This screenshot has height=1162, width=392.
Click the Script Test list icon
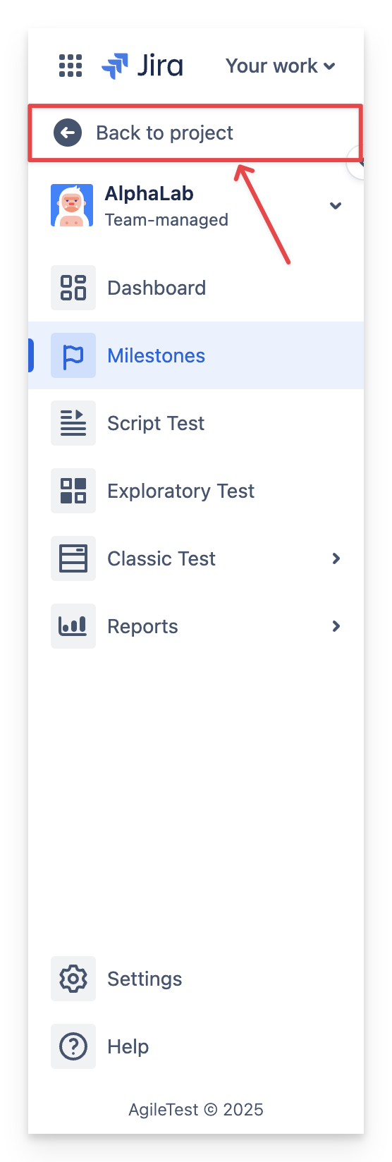pos(73,423)
